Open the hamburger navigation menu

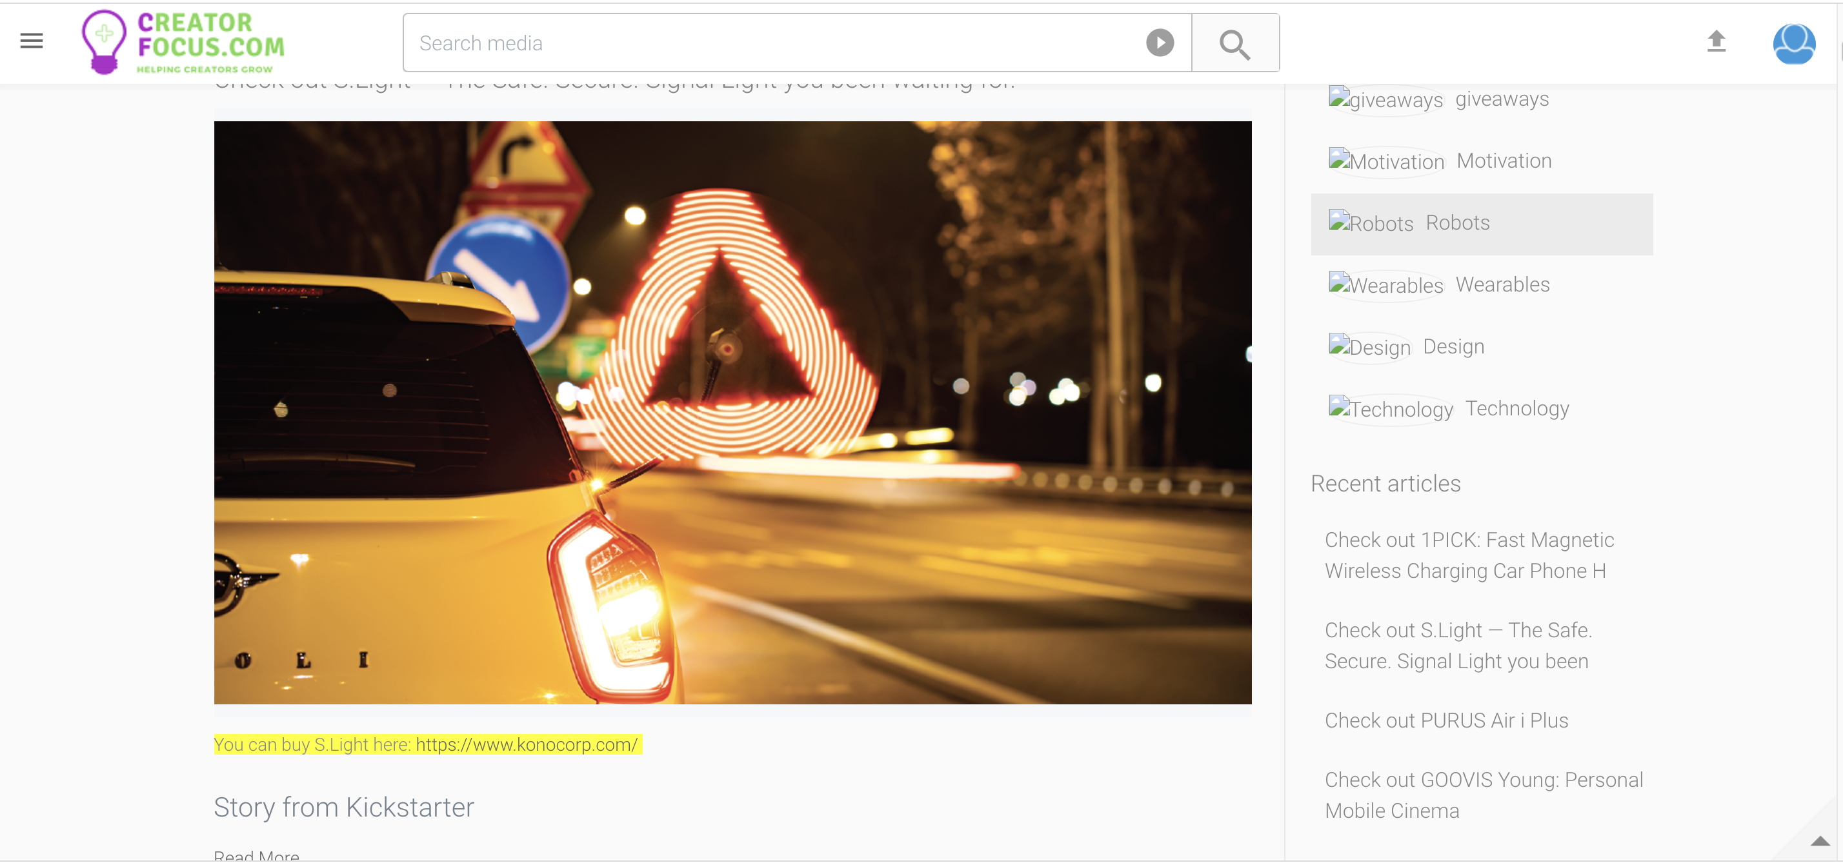pyautogui.click(x=31, y=41)
